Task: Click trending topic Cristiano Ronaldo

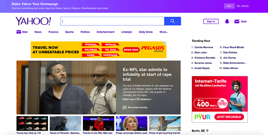Action: 205,58
